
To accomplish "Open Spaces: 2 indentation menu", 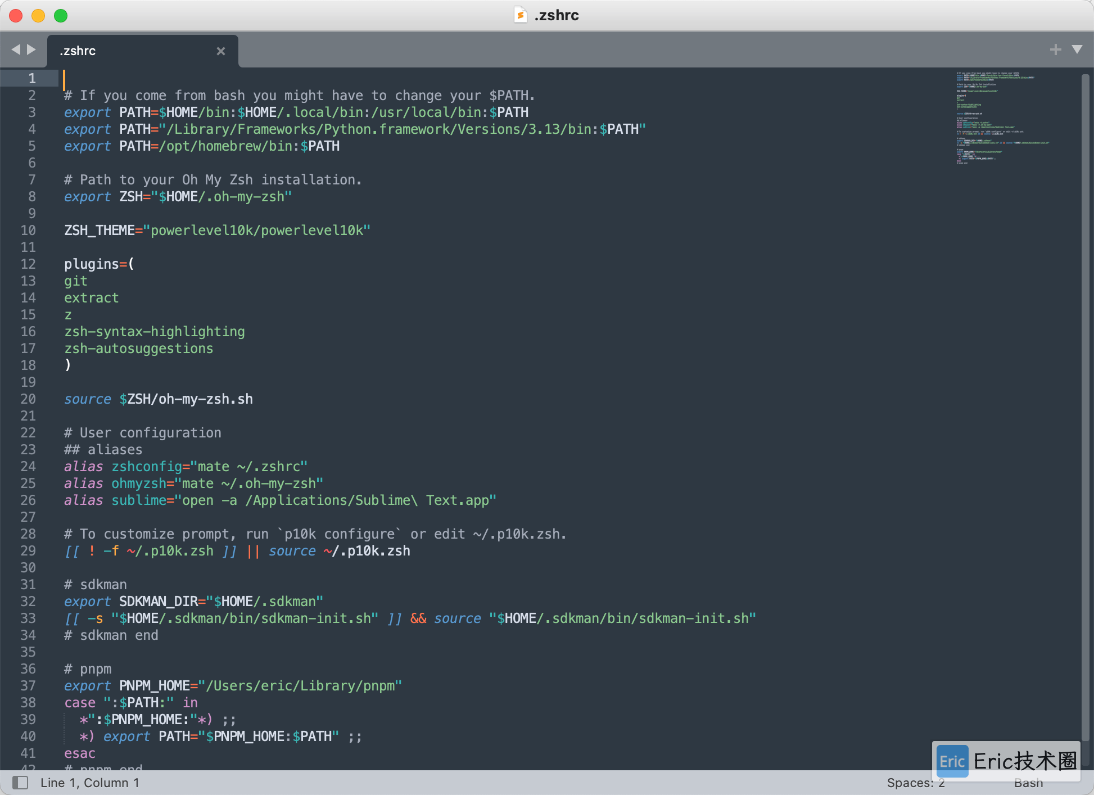I will pos(916,783).
